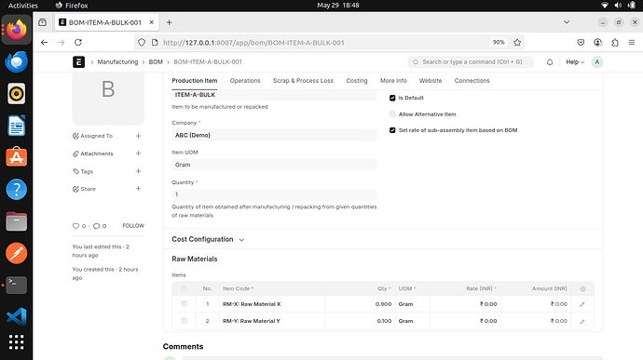
Task: Toggle Set rate of sub-assembly item checkbox
Action: (392, 130)
